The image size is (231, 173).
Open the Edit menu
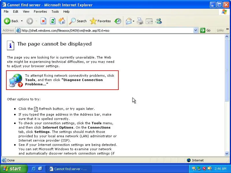16,12
